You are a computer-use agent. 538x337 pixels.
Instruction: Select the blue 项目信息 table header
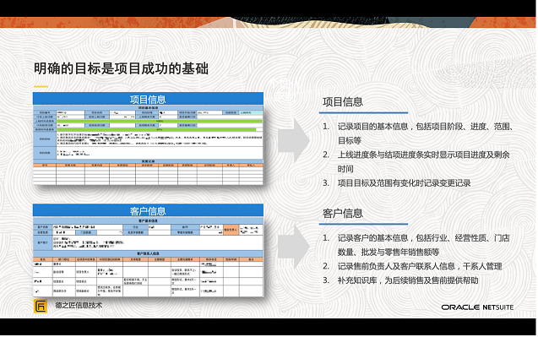pos(148,99)
